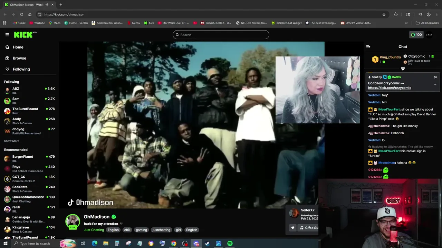
Task: Open All Bookmarks folder
Action: pyautogui.click(x=427, y=23)
